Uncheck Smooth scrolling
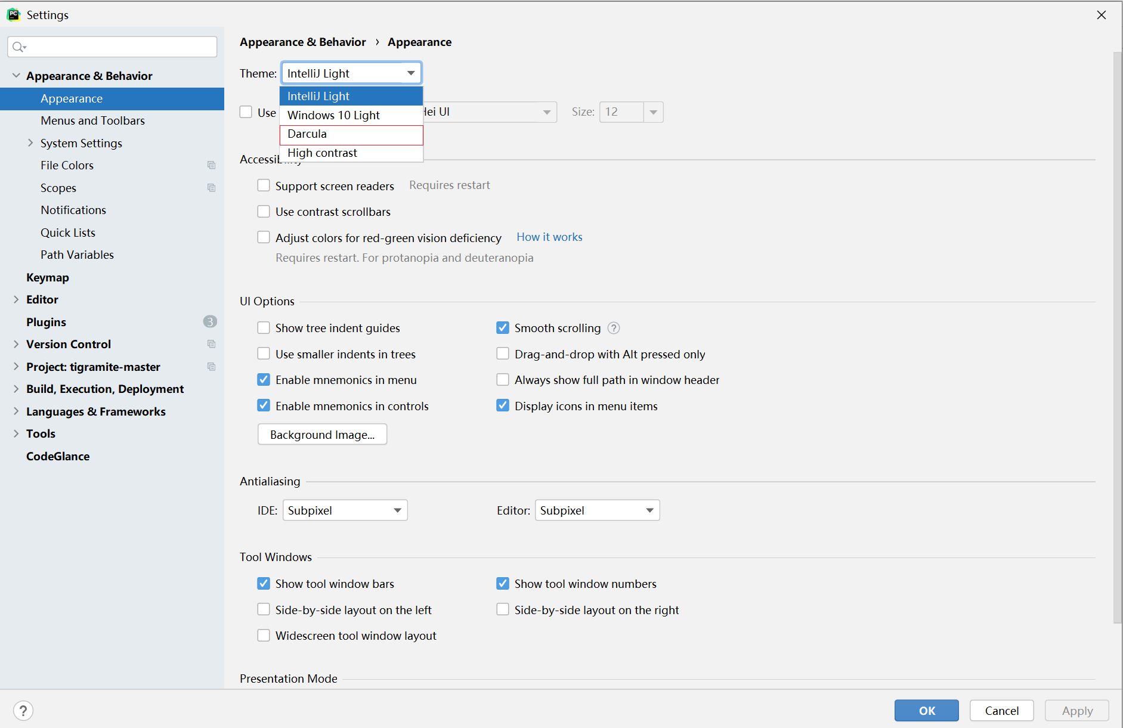The height and width of the screenshot is (728, 1123). pos(503,328)
